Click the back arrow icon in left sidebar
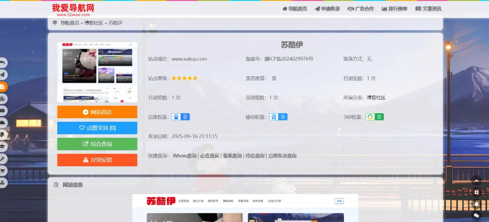Screen dimensions: 489x222 [3, 63]
